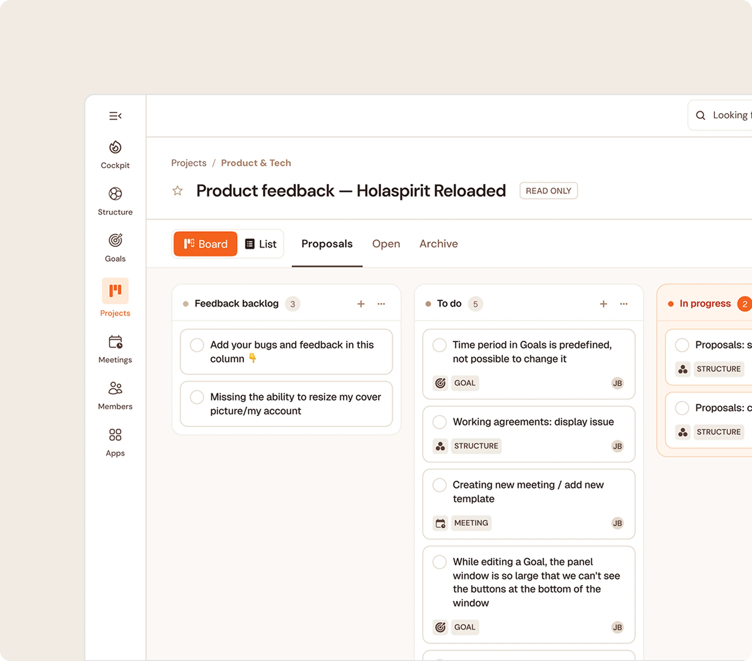Click structure icon on second In progress card
Screen dimensions: 752x661
pyautogui.click(x=683, y=432)
